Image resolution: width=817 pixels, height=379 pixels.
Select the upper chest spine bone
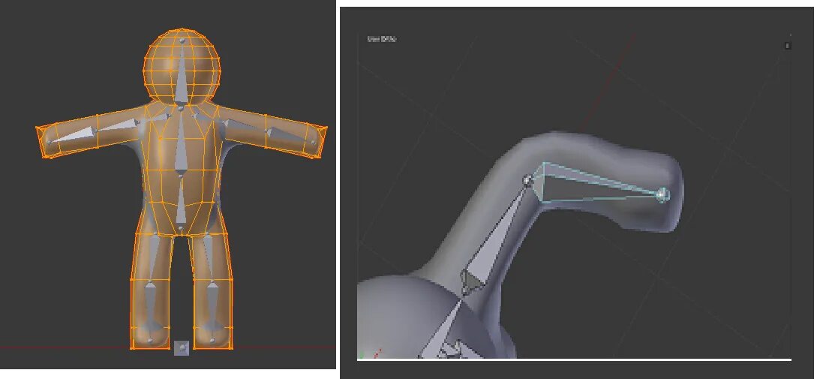click(180, 142)
